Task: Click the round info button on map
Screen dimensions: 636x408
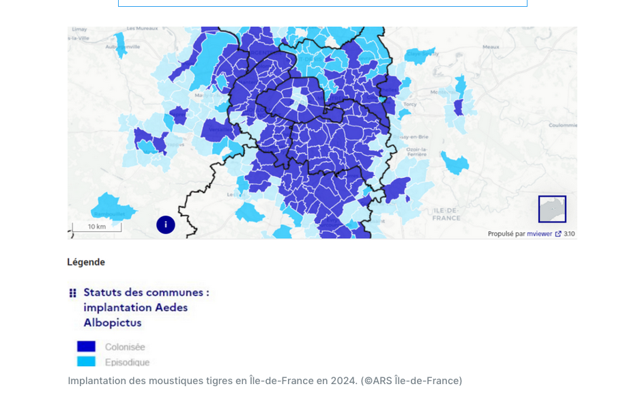Action: pyautogui.click(x=166, y=224)
